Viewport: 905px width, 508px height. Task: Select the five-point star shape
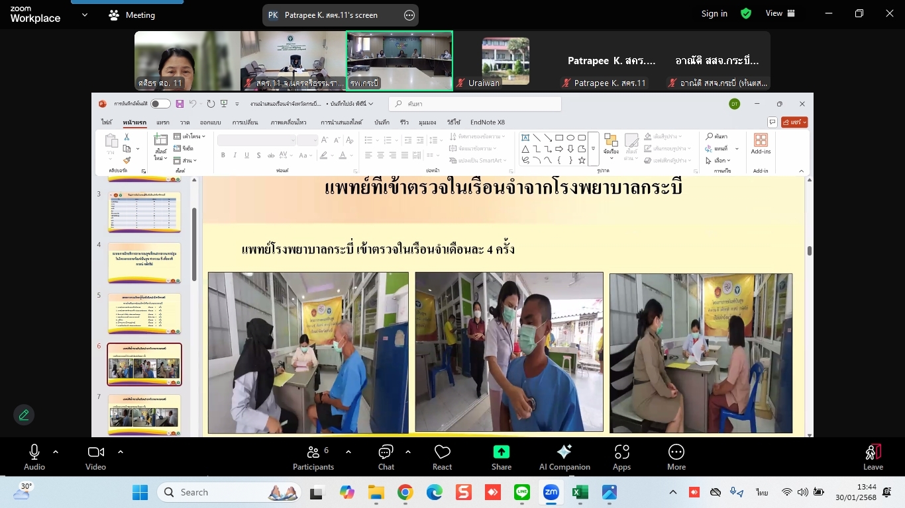click(x=582, y=160)
